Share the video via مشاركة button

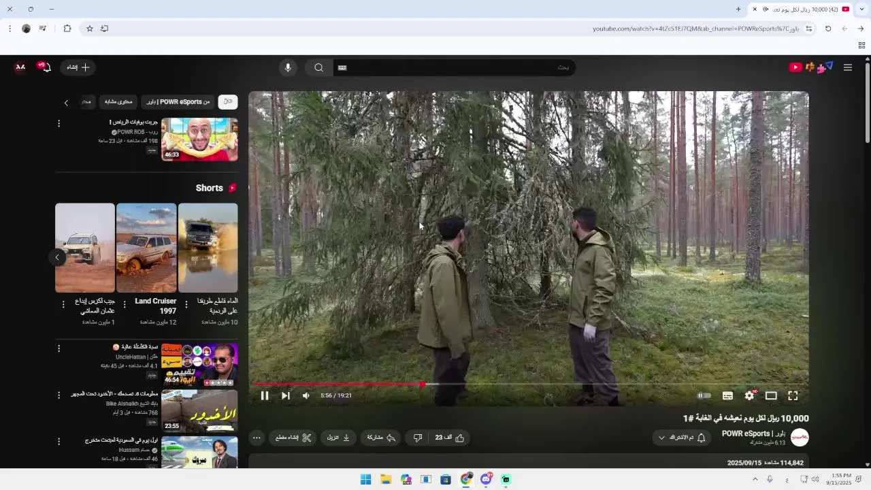coord(381,438)
